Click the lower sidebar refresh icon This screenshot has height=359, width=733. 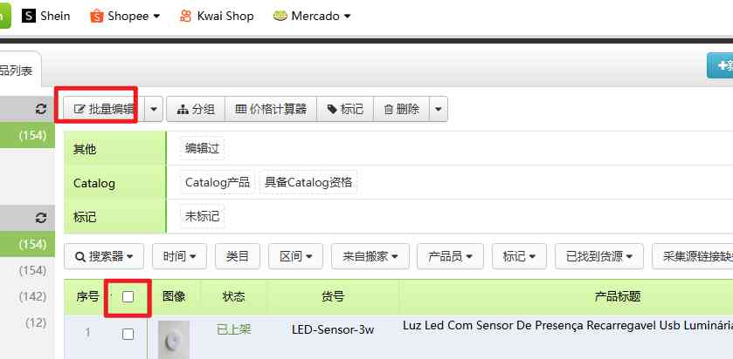point(40,218)
